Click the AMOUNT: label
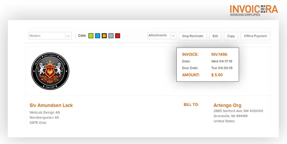The image size is (287, 144). 191,75
